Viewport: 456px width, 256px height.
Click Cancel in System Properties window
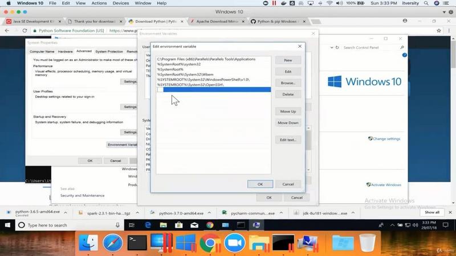coord(116,160)
